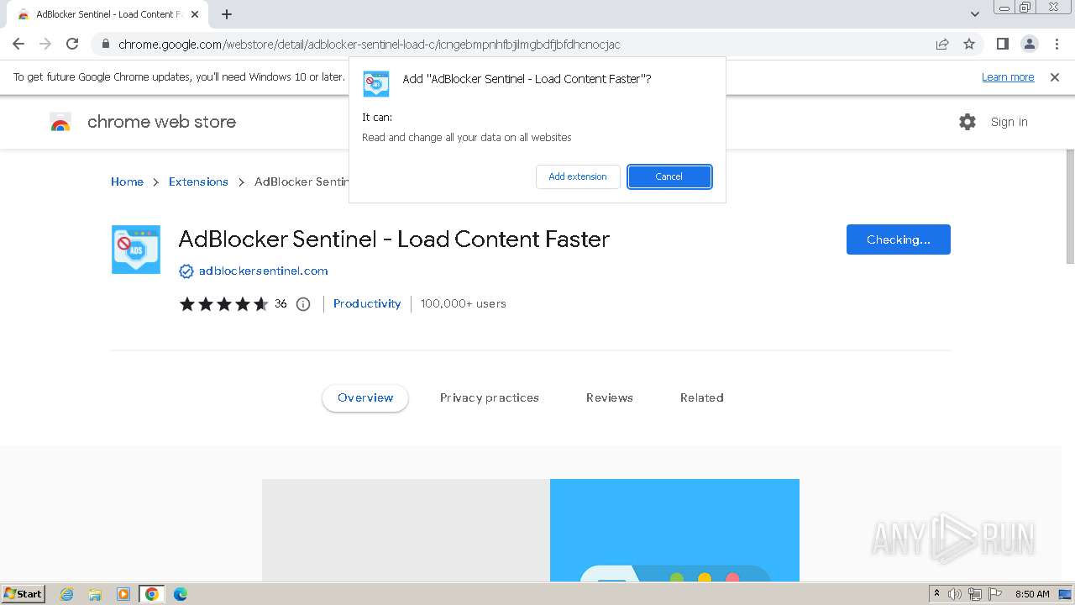Viewport: 1075px width, 605px height.
Task: Click the extension icon in the dialog
Action: click(375, 84)
